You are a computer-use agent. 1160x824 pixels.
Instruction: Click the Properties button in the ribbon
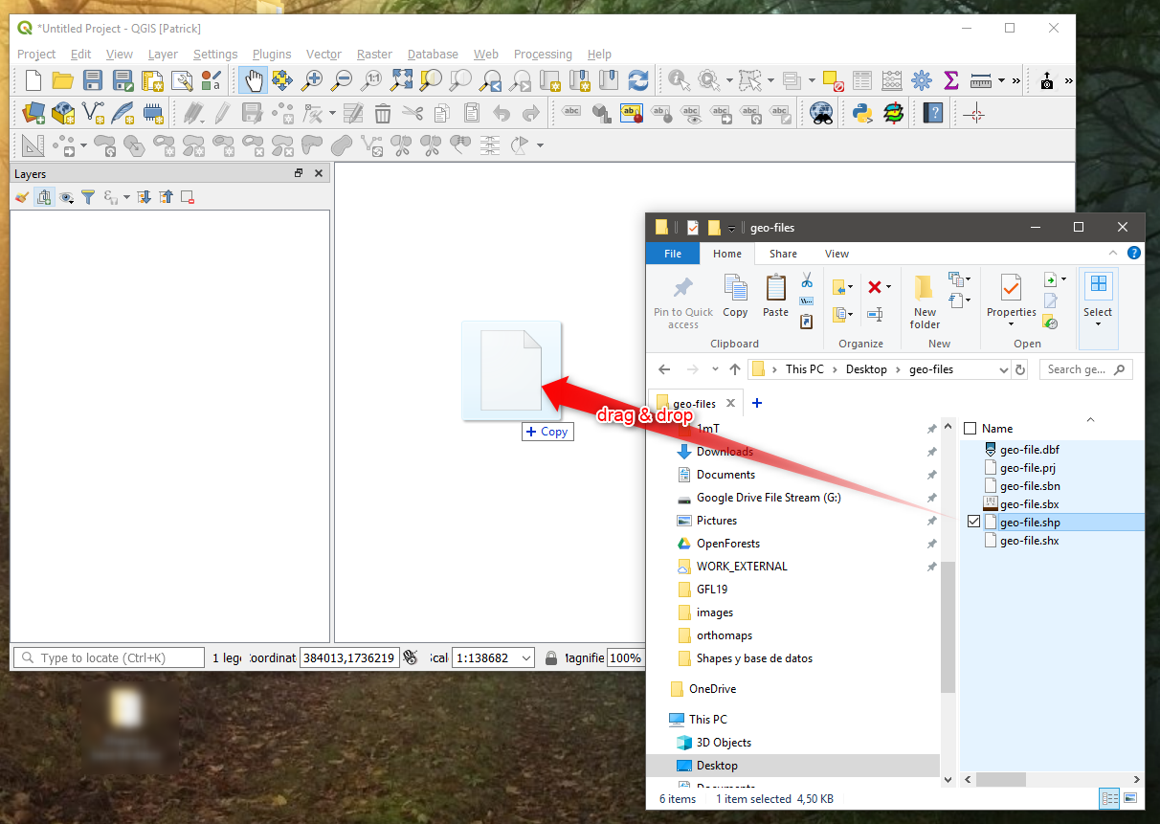point(1012,297)
